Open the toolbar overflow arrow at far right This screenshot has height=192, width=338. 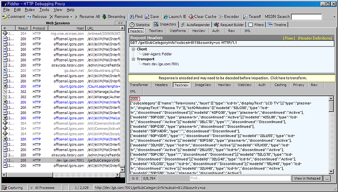335,17
